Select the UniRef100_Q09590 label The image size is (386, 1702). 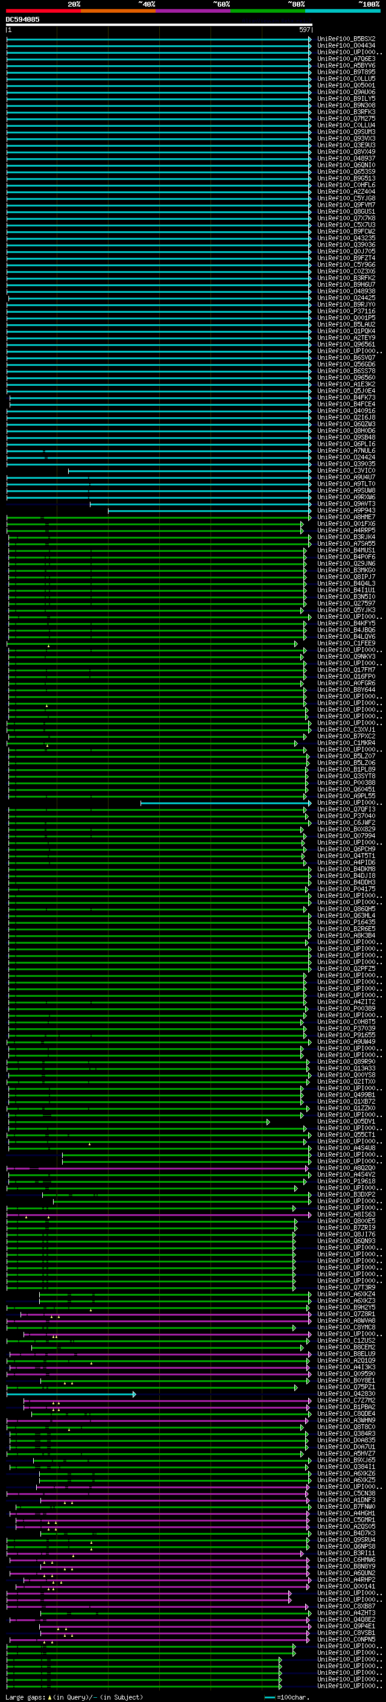[x=346, y=1374]
